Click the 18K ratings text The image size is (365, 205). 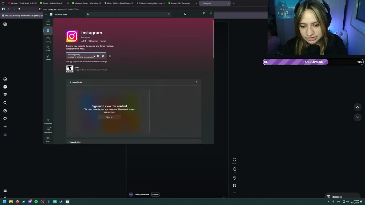pos(93,41)
